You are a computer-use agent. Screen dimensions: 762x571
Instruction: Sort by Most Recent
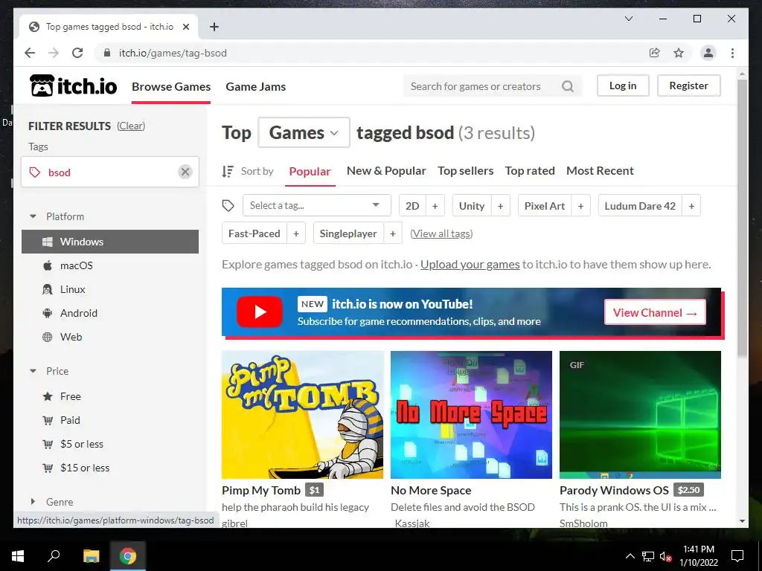600,171
